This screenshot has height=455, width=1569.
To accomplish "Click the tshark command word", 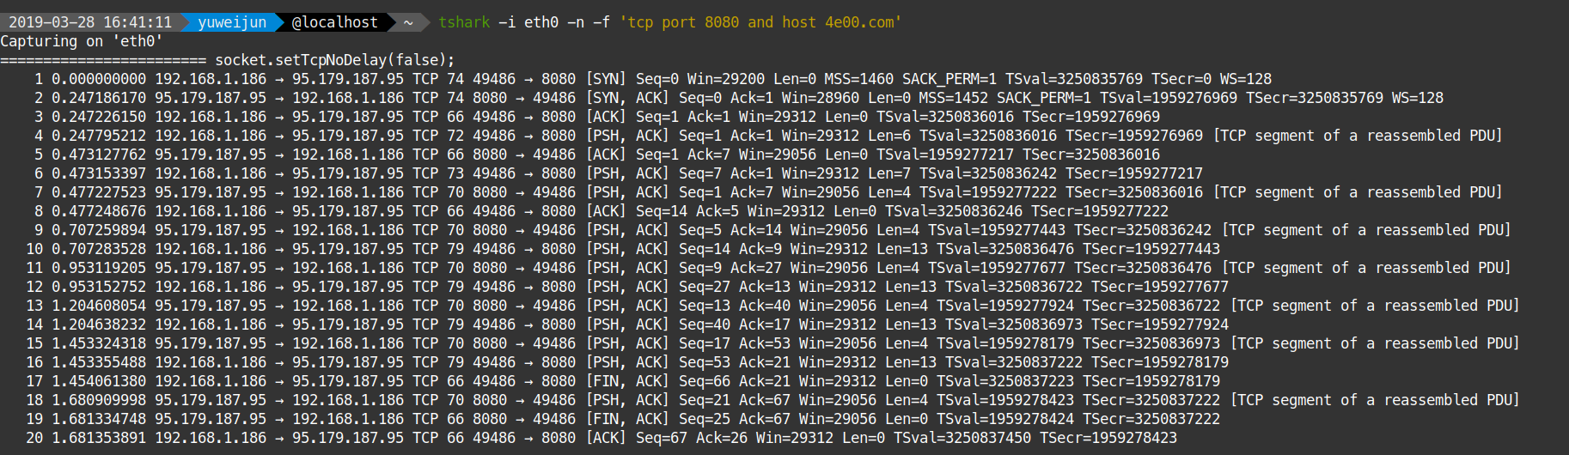I will [x=464, y=22].
